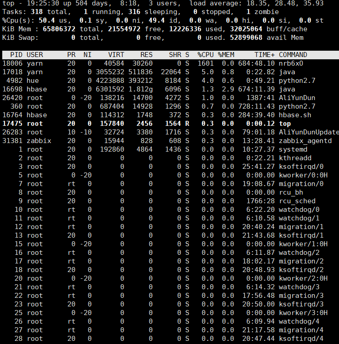Click the AliYunDun command
The height and width of the screenshot is (344, 339).
click(x=297, y=98)
